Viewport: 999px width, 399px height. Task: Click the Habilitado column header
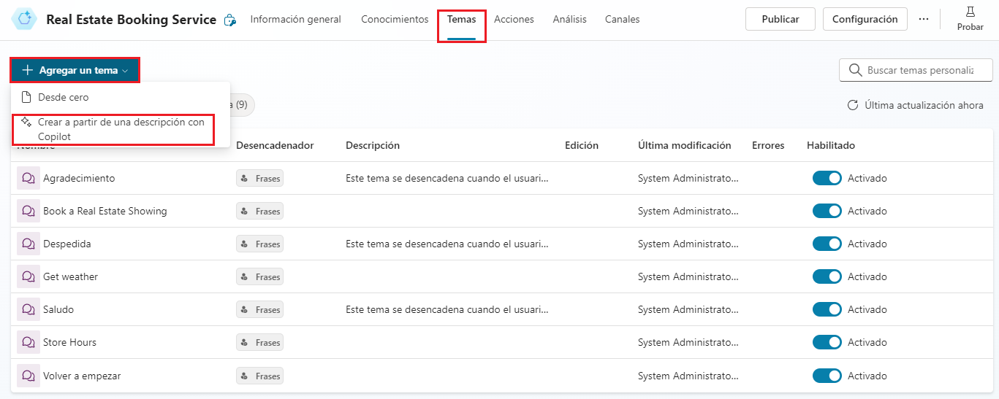tap(831, 145)
